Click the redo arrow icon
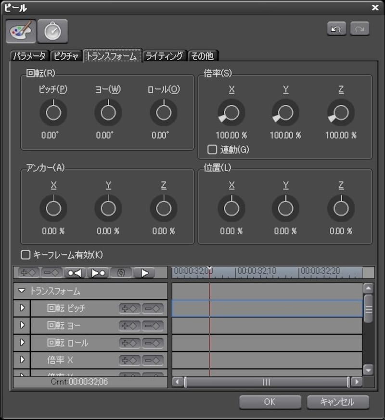This screenshot has height=420, width=385. pyautogui.click(x=360, y=28)
